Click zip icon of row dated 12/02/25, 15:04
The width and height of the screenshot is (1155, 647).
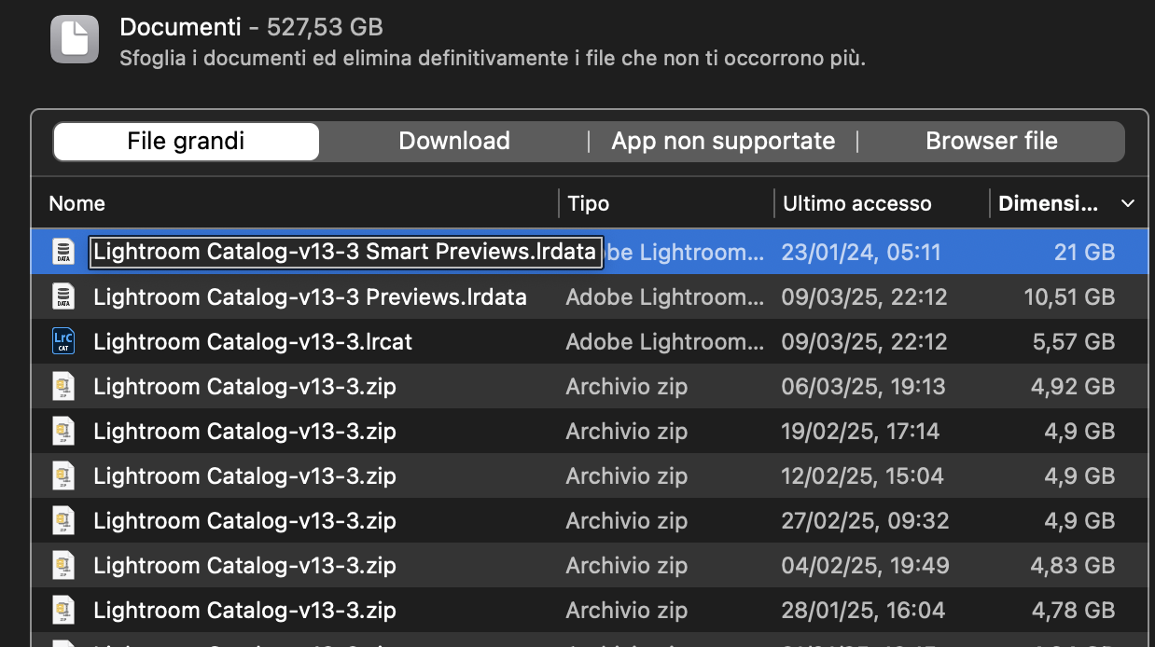(63, 475)
